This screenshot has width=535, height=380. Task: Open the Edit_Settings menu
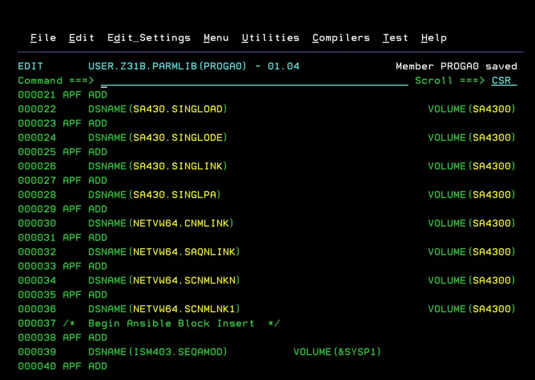click(x=149, y=38)
